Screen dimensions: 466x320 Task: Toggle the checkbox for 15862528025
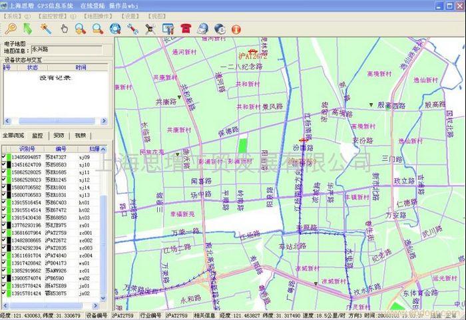3,172
